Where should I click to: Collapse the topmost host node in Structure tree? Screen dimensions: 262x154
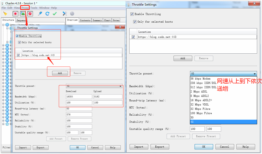pos(3,25)
